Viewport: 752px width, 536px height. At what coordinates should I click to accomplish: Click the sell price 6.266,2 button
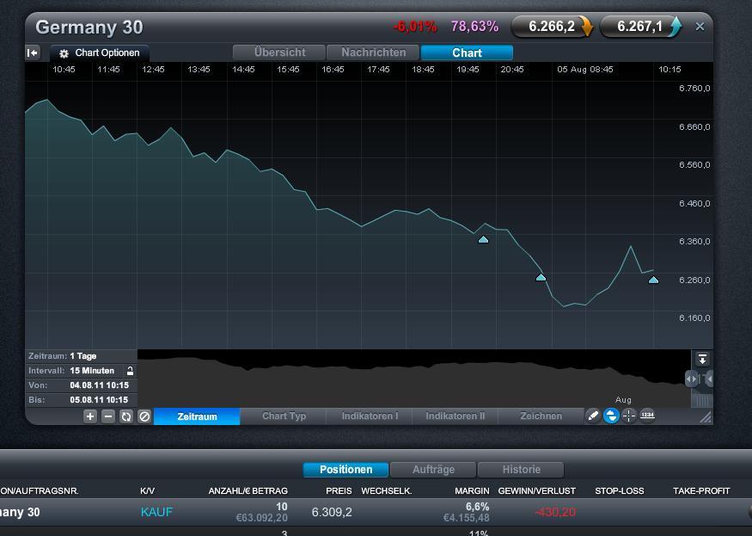552,27
